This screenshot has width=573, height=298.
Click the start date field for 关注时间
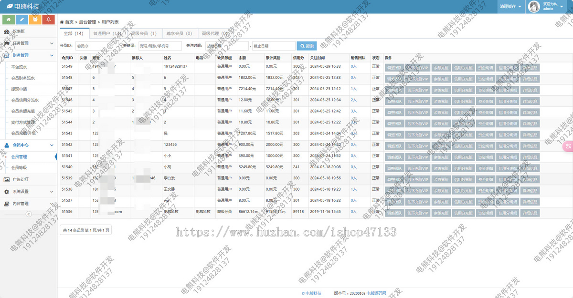pos(227,46)
